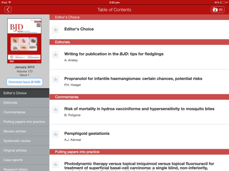Open the Pemphigoid gestationis article title
Image resolution: width=229 pixels, height=171 pixels.
tap(87, 133)
